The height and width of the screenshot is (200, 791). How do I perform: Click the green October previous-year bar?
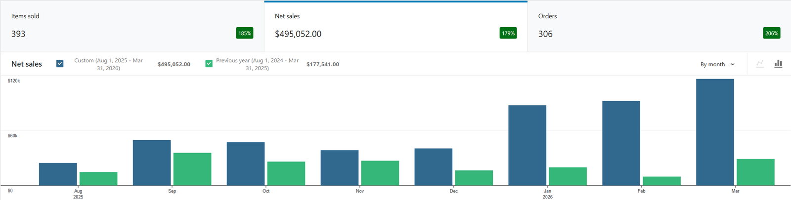(x=286, y=174)
